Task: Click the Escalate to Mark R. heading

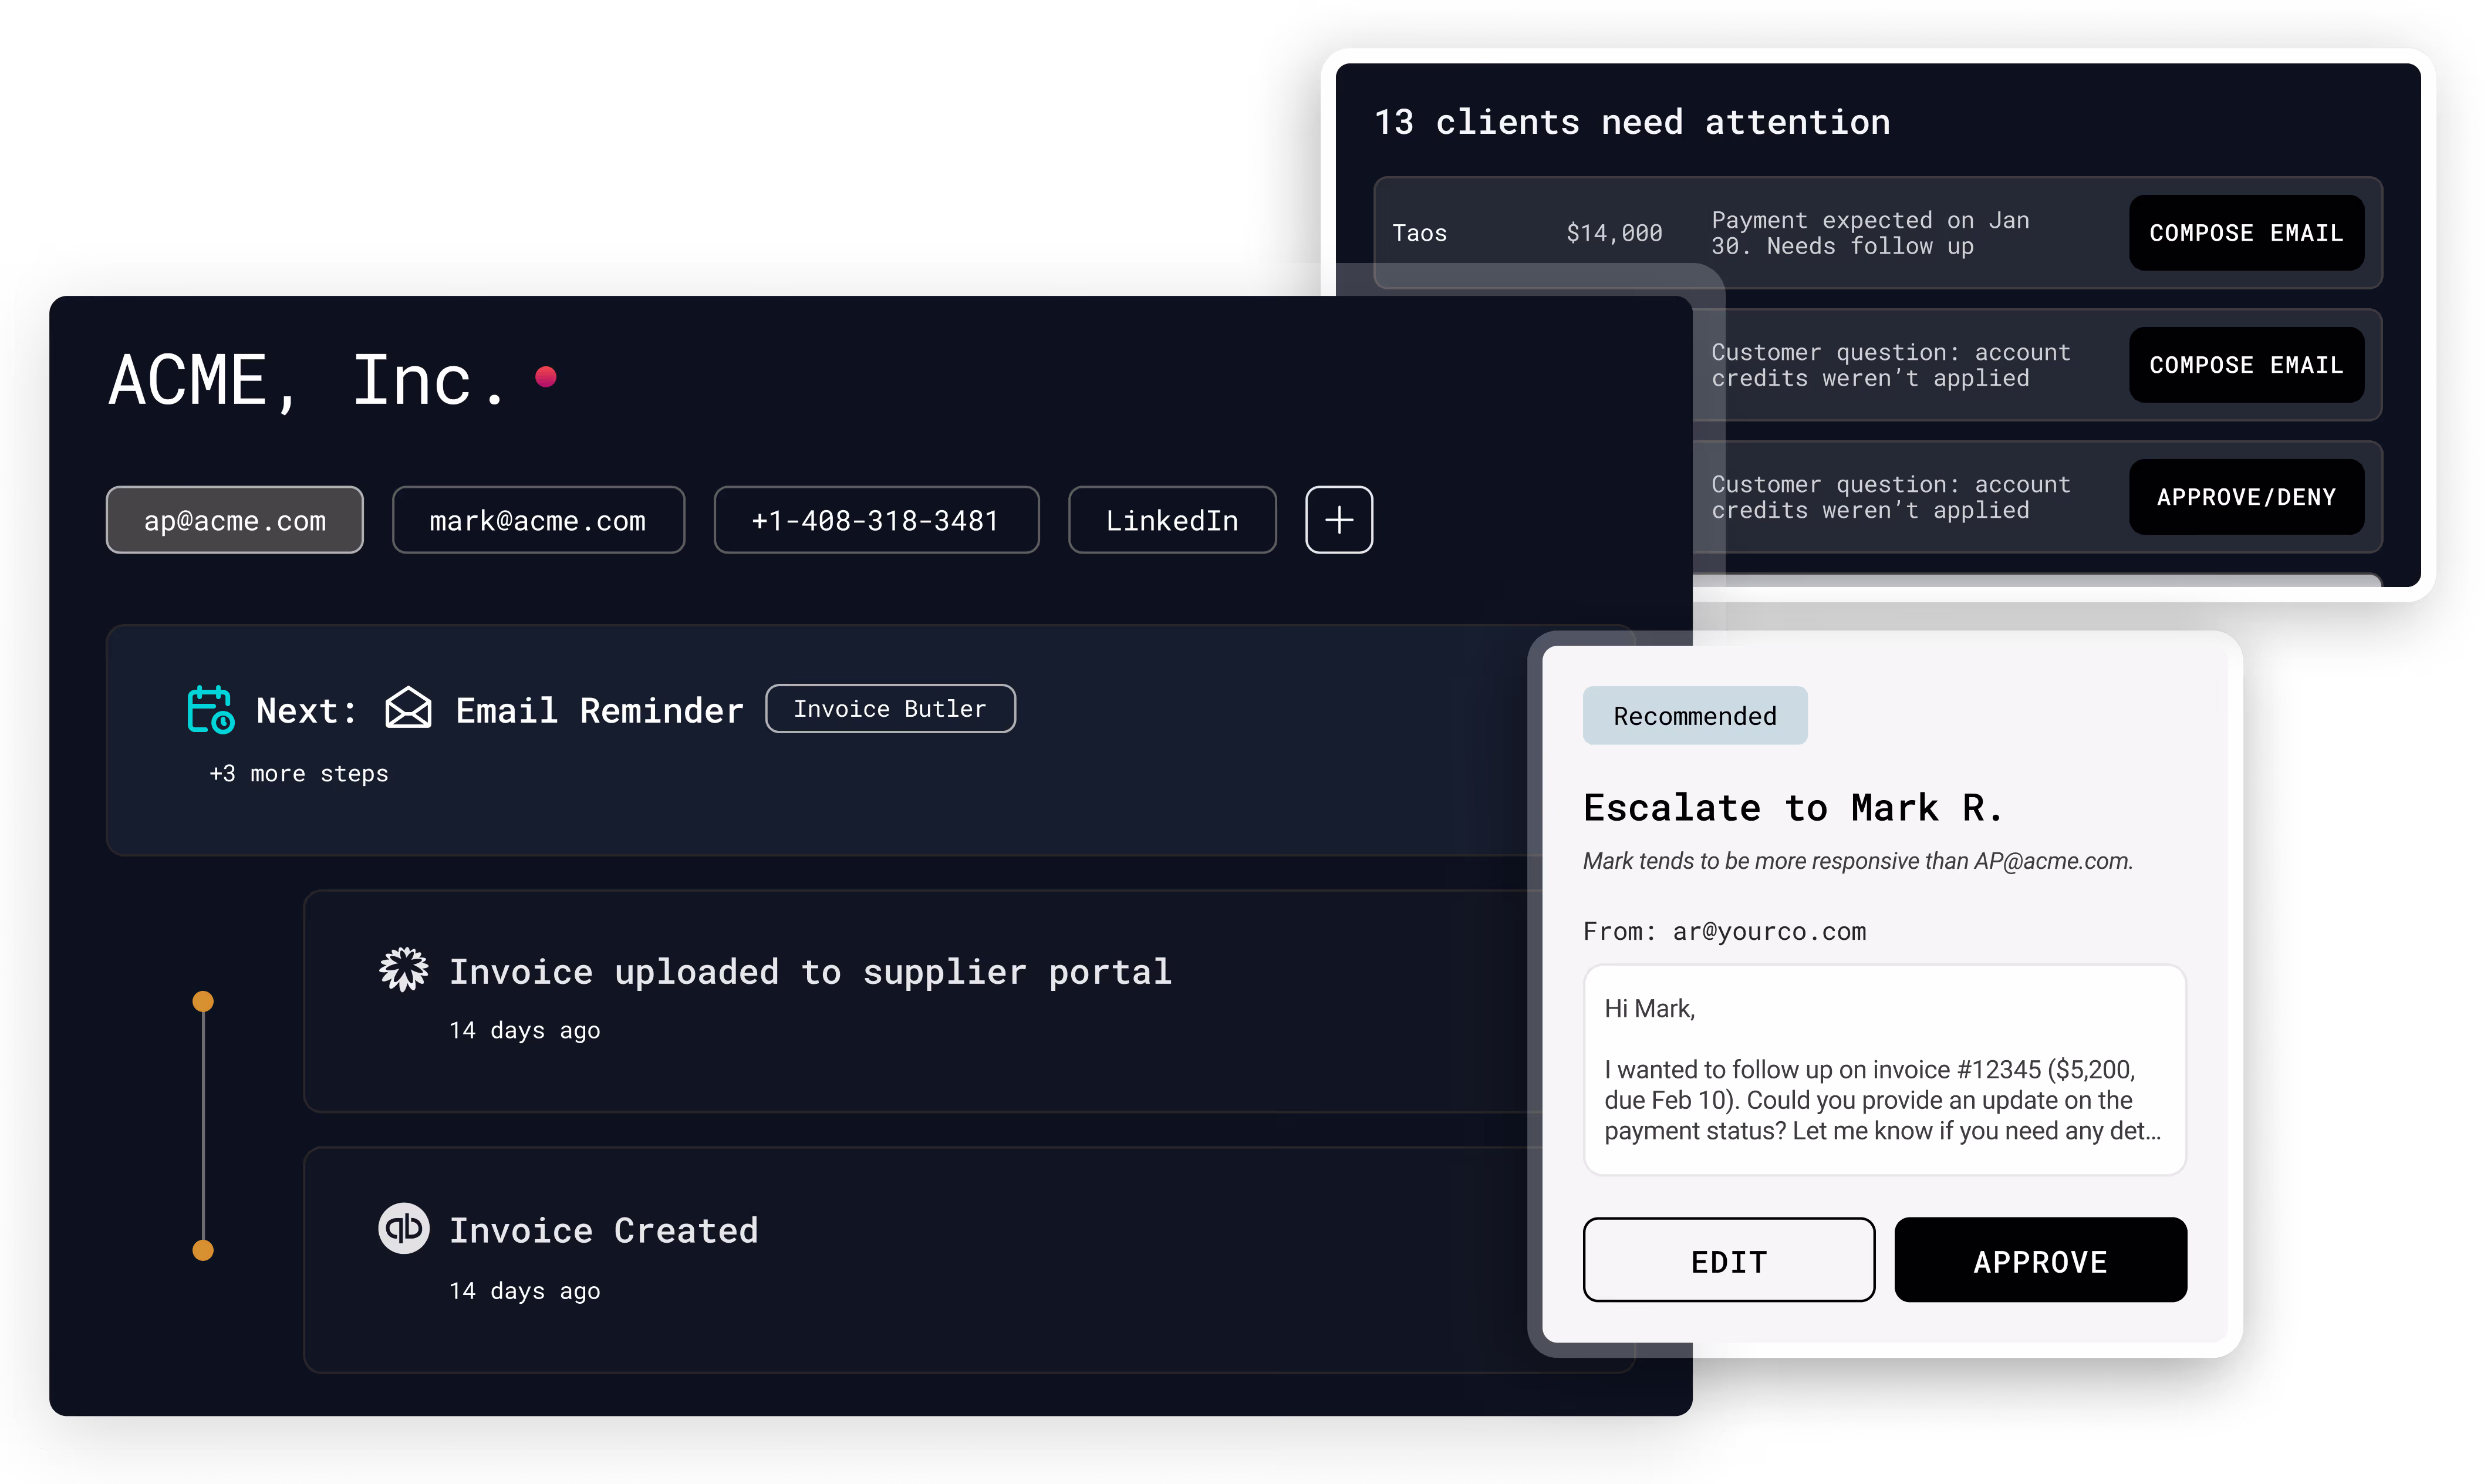Action: [1793, 808]
